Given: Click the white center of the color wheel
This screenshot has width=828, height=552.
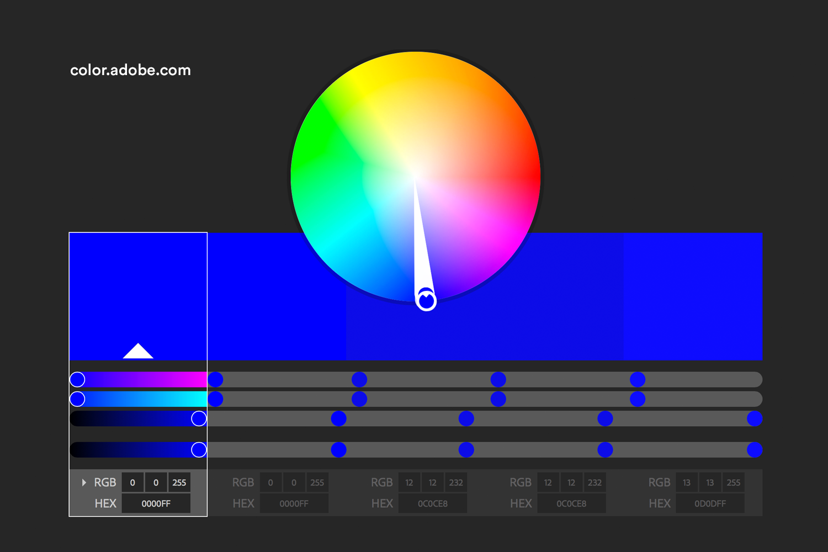Looking at the screenshot, I should [415, 176].
